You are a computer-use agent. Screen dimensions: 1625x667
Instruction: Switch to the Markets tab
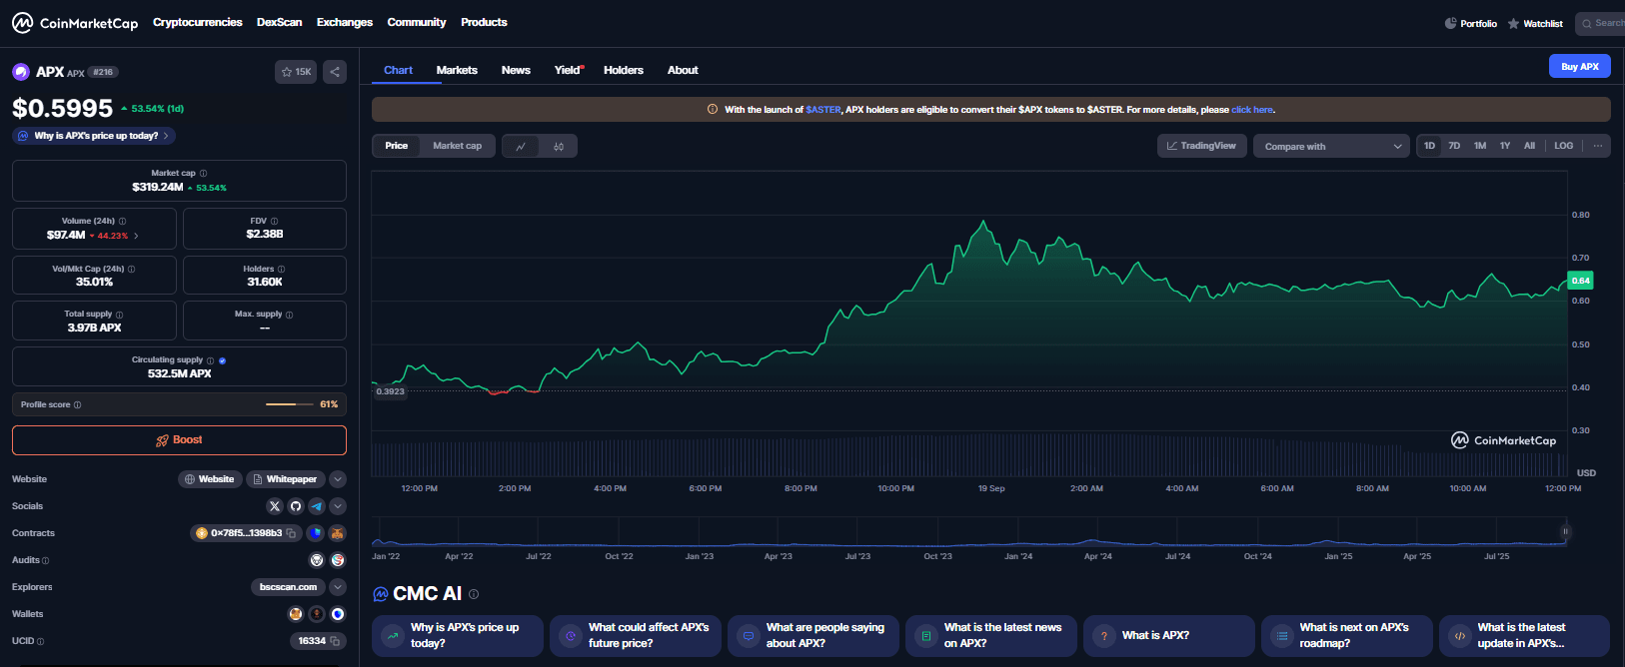[x=457, y=70]
